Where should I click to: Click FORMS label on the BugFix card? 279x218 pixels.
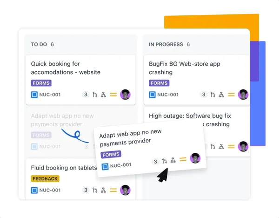(159, 83)
